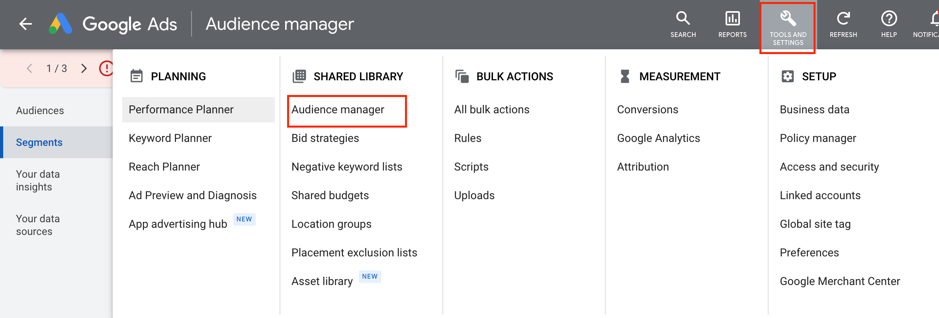Open Asset library menu entry
This screenshot has height=318, width=939.
pos(322,281)
